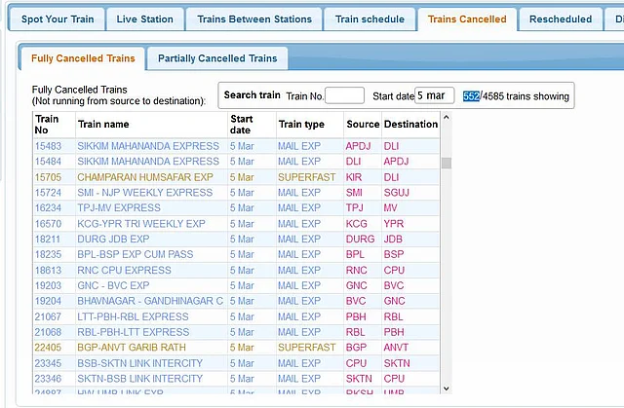
Task: Switch to Partially Cancelled Trains sub-tab
Action: point(217,58)
